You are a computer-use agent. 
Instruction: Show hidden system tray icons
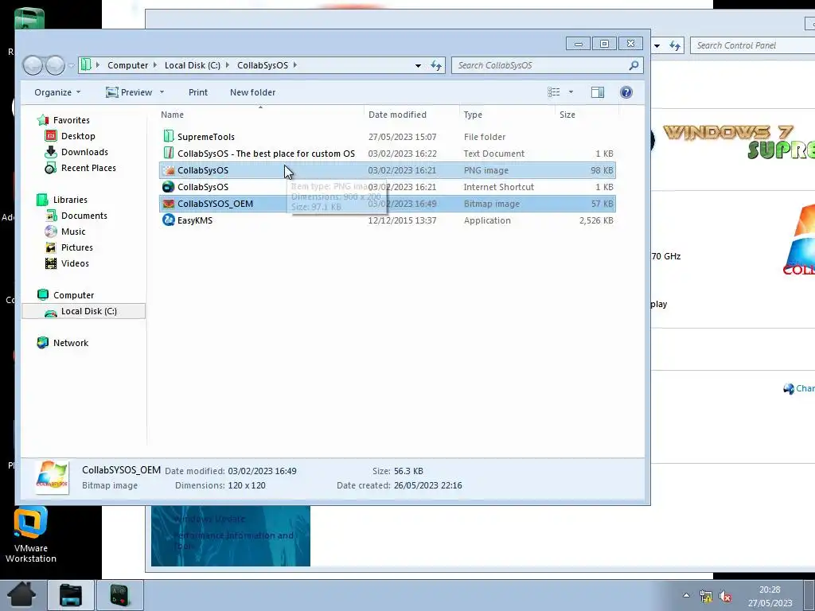[x=686, y=595]
